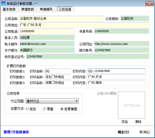The width and height of the screenshot is (155, 138).
Task: Edit 打印参数1 打印名称 field with QQ
Action: tap(58, 71)
